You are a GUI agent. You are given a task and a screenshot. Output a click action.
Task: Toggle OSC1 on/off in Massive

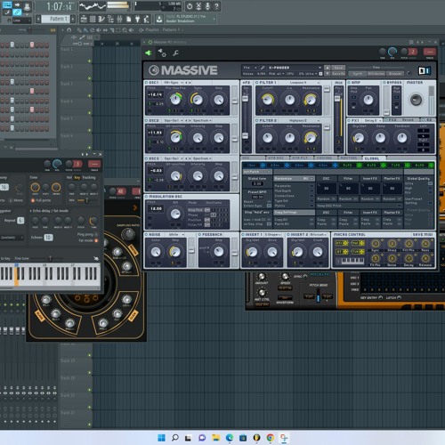(x=146, y=83)
